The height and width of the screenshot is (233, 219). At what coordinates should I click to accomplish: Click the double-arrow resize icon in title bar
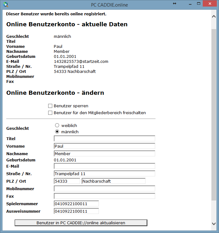175,3
